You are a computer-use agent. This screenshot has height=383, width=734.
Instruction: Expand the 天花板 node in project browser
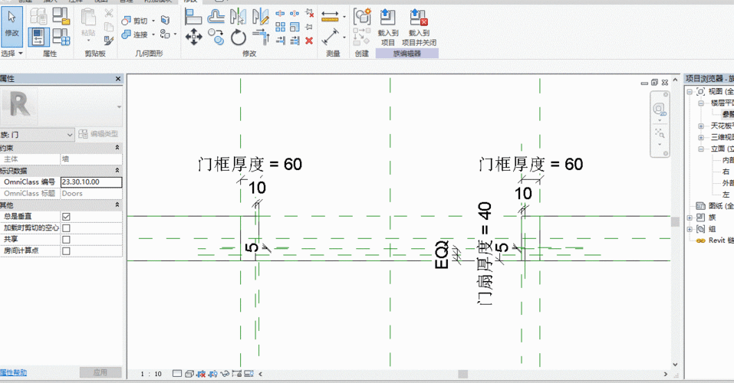(x=701, y=126)
